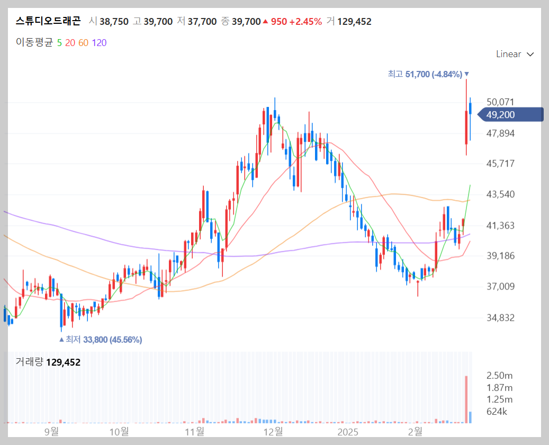Click the 2025 axis label
This screenshot has width=549, height=445.
(348, 432)
